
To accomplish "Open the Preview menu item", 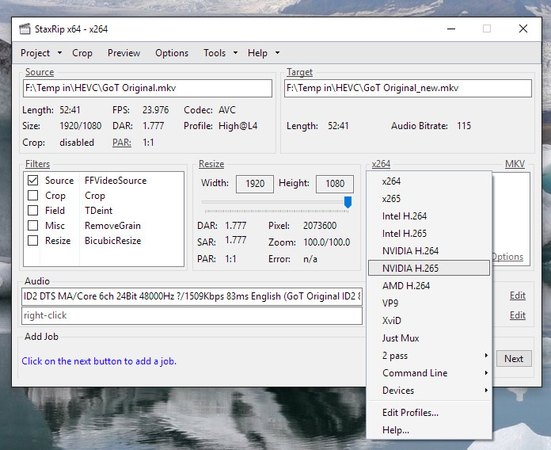I will pyautogui.click(x=123, y=53).
